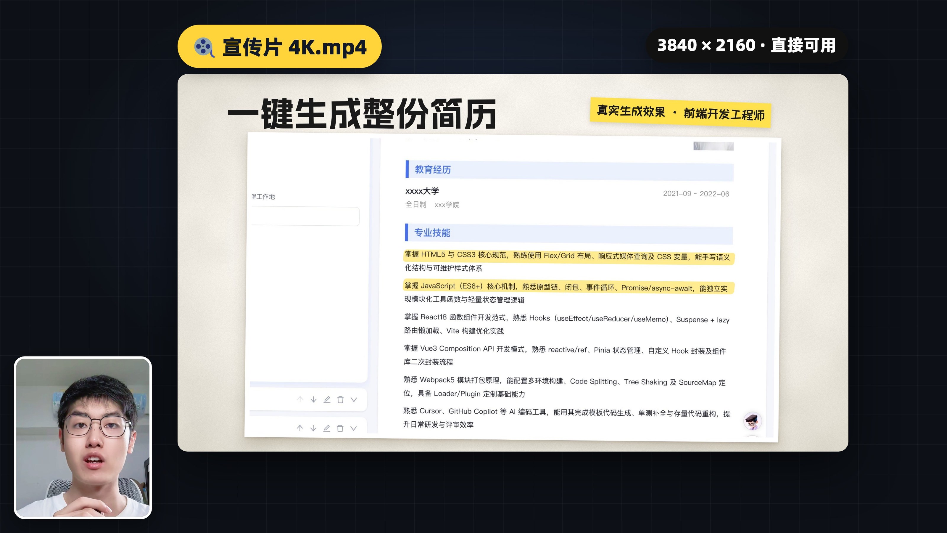
Task: Click the move-down arrow in the upper section card
Action: click(x=314, y=399)
